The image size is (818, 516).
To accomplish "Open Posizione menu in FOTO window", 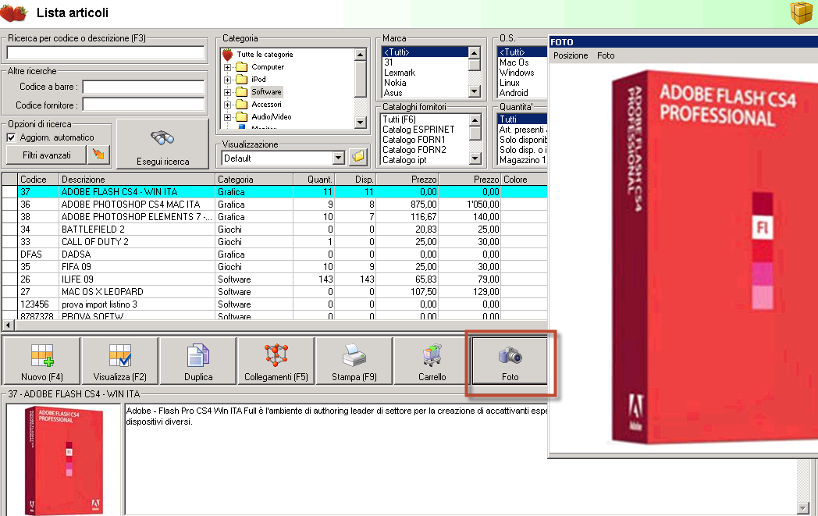I will pos(571,55).
